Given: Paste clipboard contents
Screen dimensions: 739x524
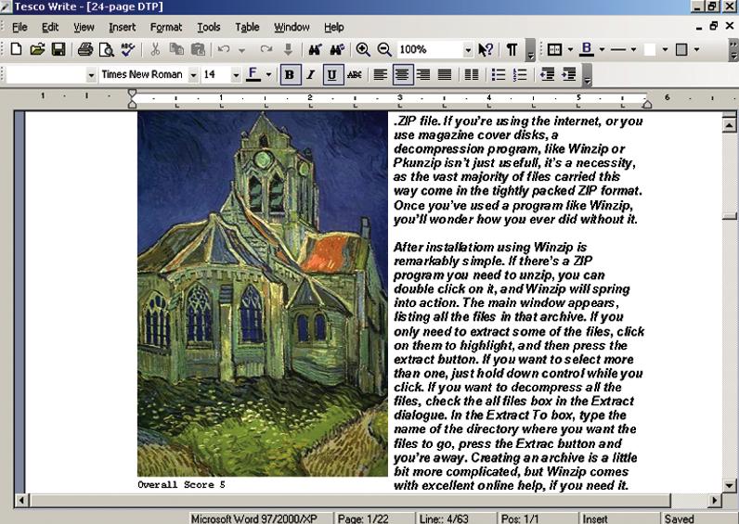Looking at the screenshot, I should (198, 49).
